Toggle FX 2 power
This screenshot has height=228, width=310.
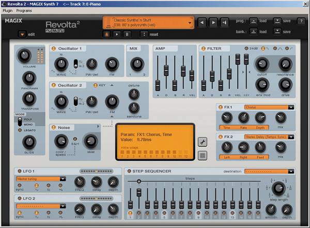(221, 137)
